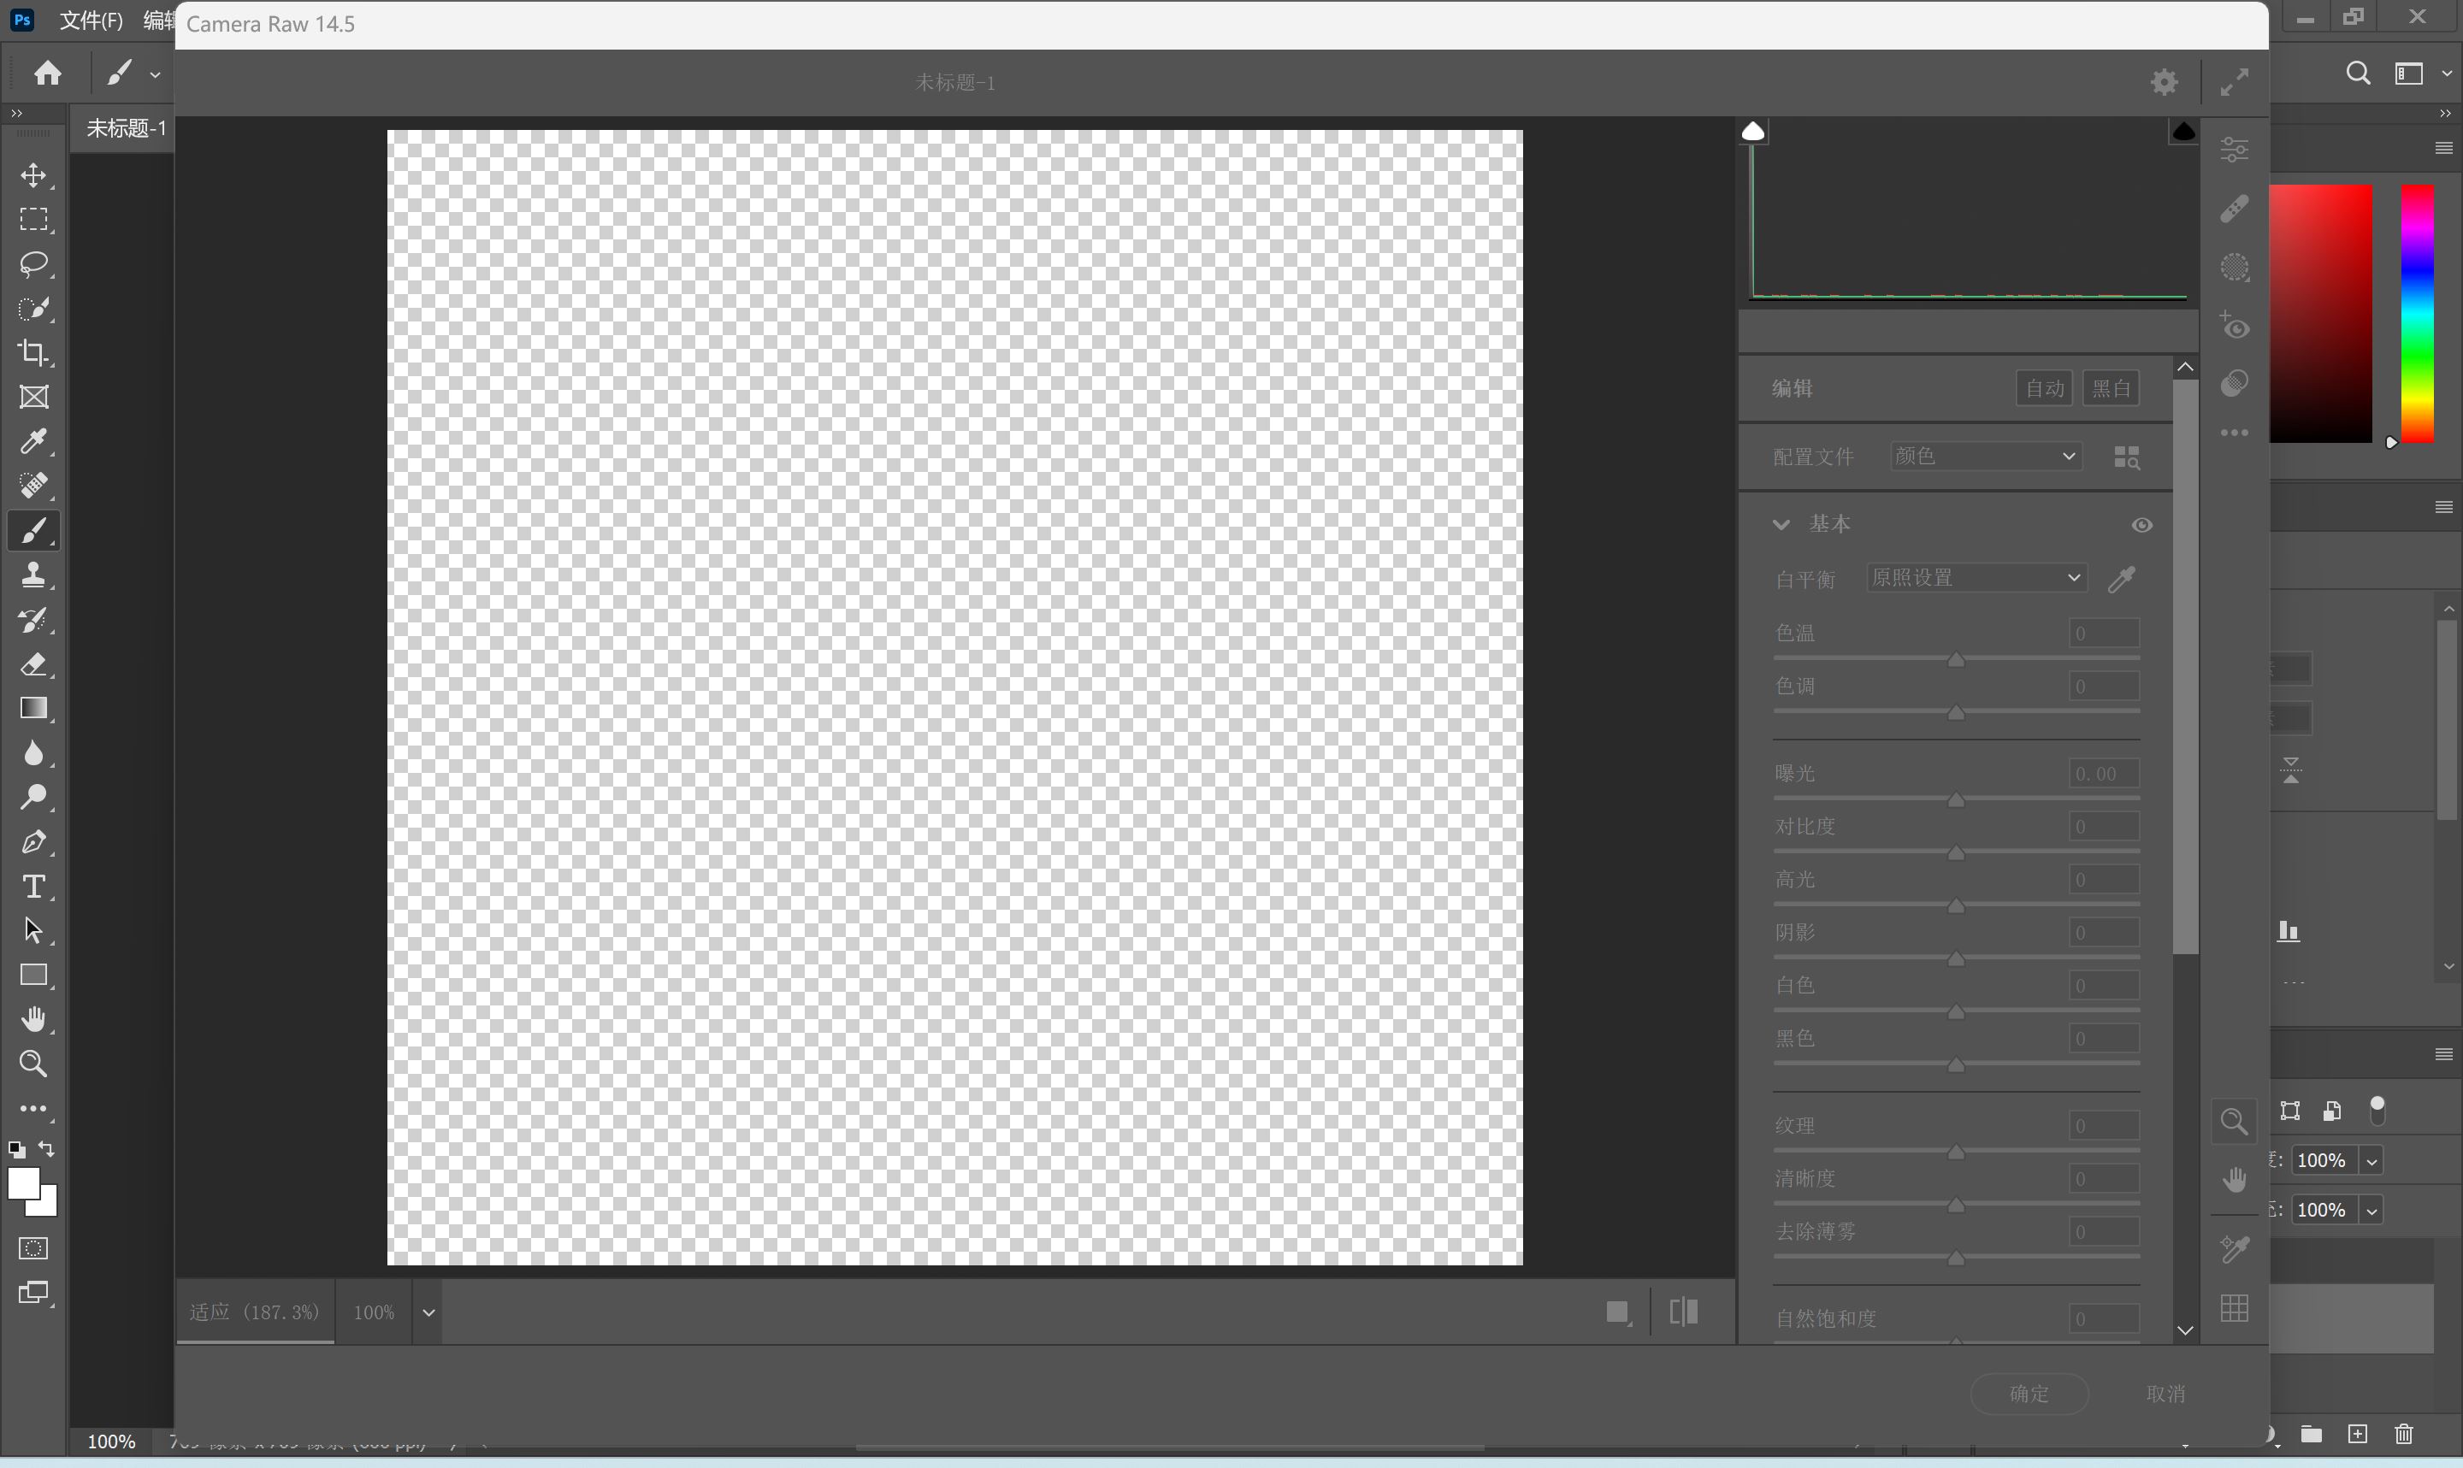The height and width of the screenshot is (1468, 2463).
Task: Open the Edit adjustments panel icon
Action: 2234,149
